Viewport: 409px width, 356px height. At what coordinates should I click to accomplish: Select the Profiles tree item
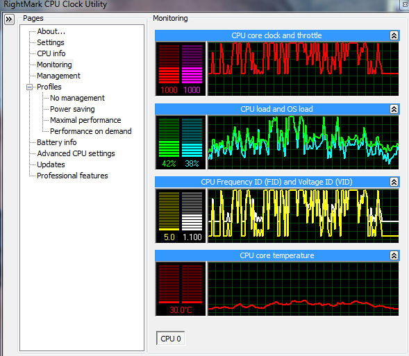[x=49, y=87]
